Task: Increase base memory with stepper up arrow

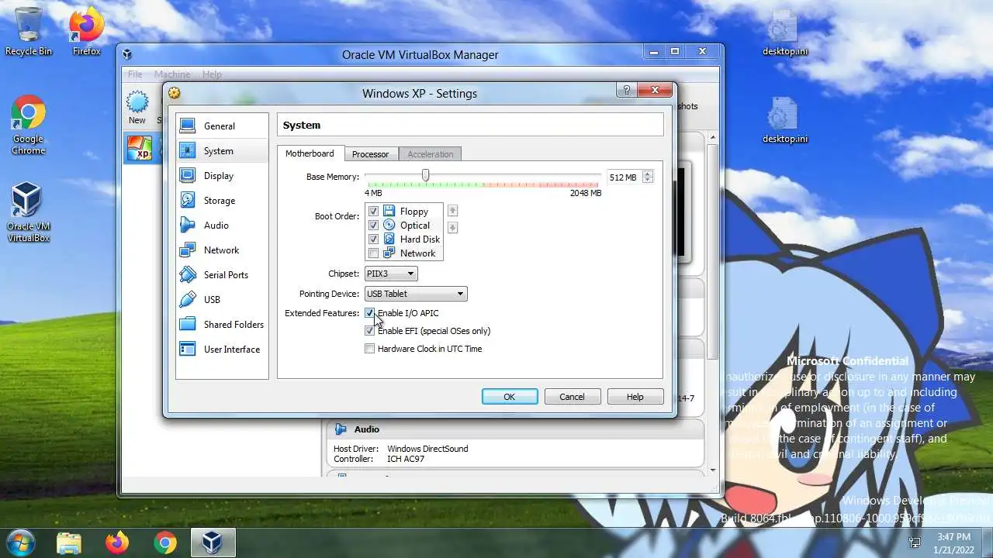Action: [648, 174]
